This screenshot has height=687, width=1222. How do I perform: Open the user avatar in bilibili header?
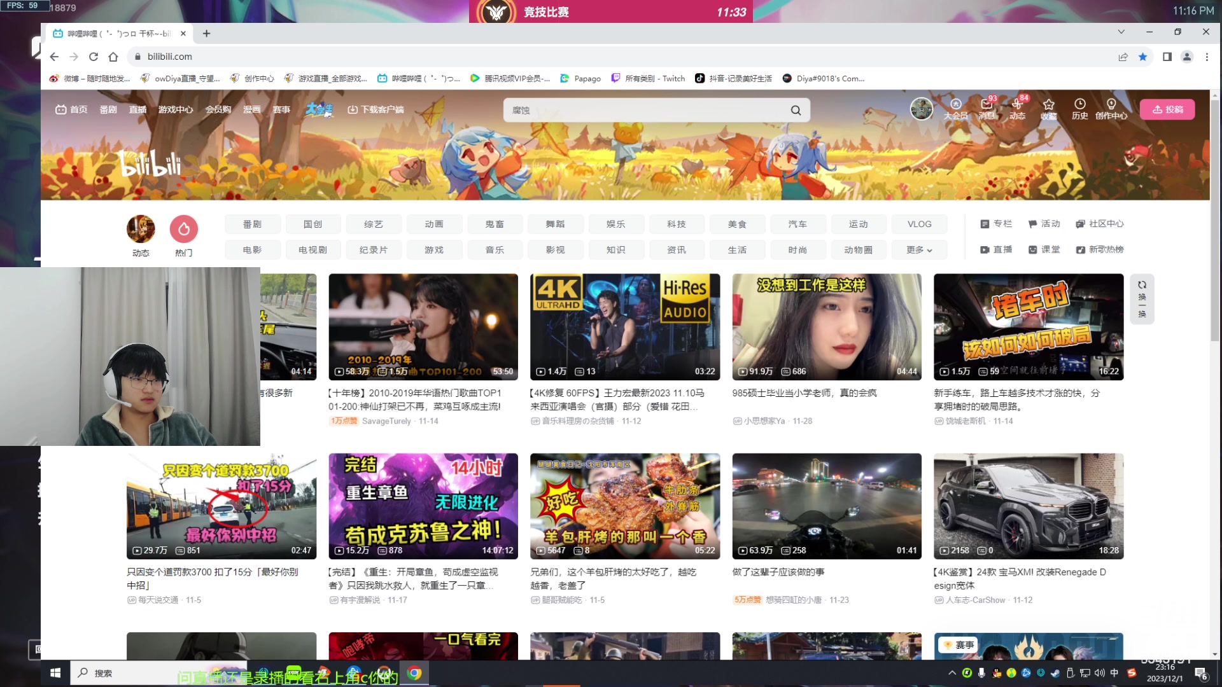[x=921, y=109]
